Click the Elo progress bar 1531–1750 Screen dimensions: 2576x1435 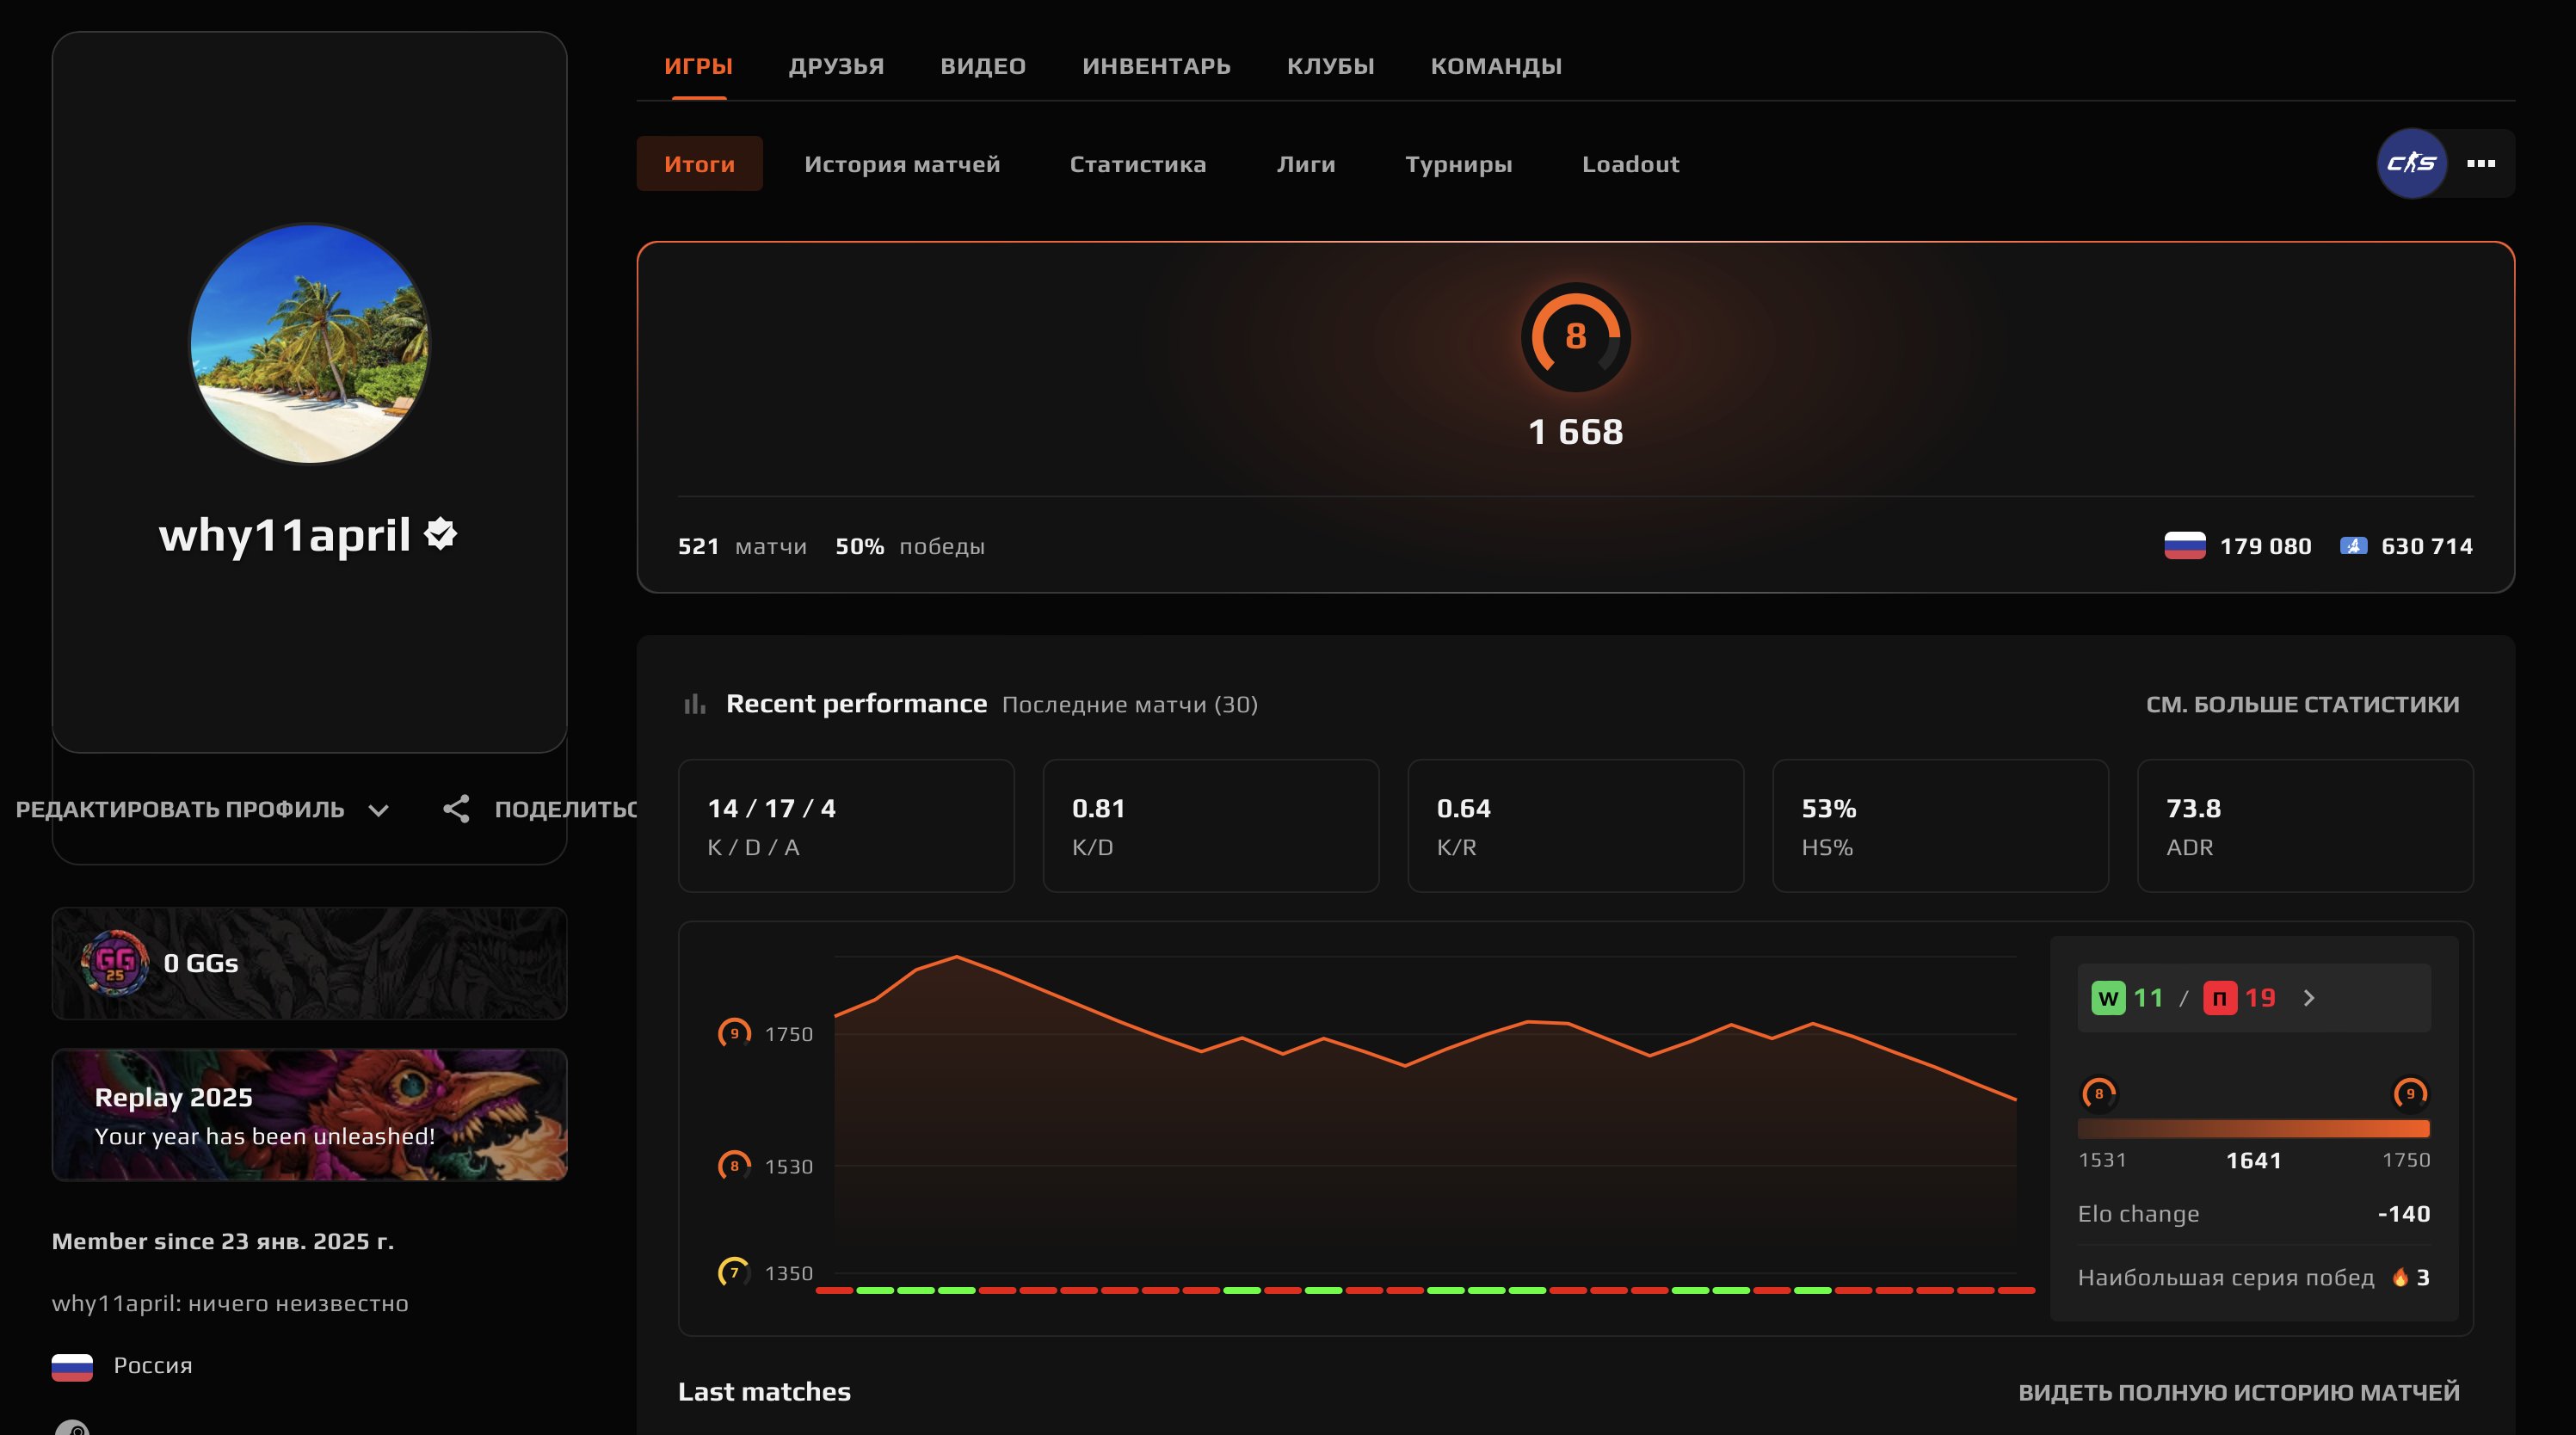[x=2253, y=1129]
